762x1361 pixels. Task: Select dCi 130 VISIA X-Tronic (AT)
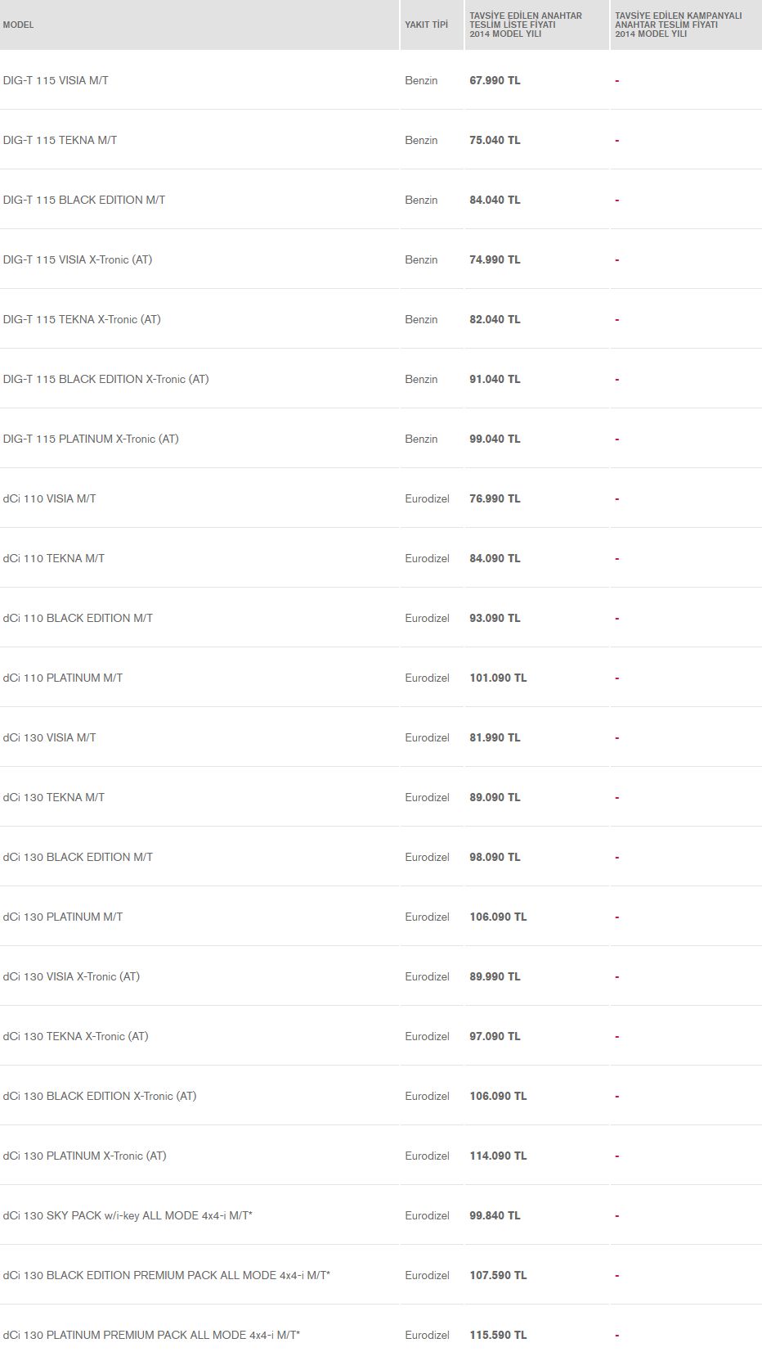(x=71, y=976)
